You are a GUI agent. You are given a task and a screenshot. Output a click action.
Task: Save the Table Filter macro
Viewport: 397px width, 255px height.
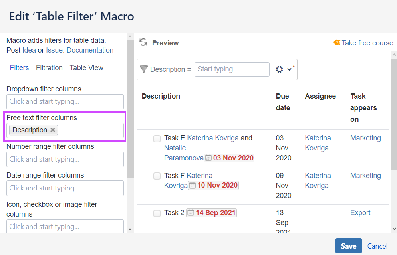point(348,246)
